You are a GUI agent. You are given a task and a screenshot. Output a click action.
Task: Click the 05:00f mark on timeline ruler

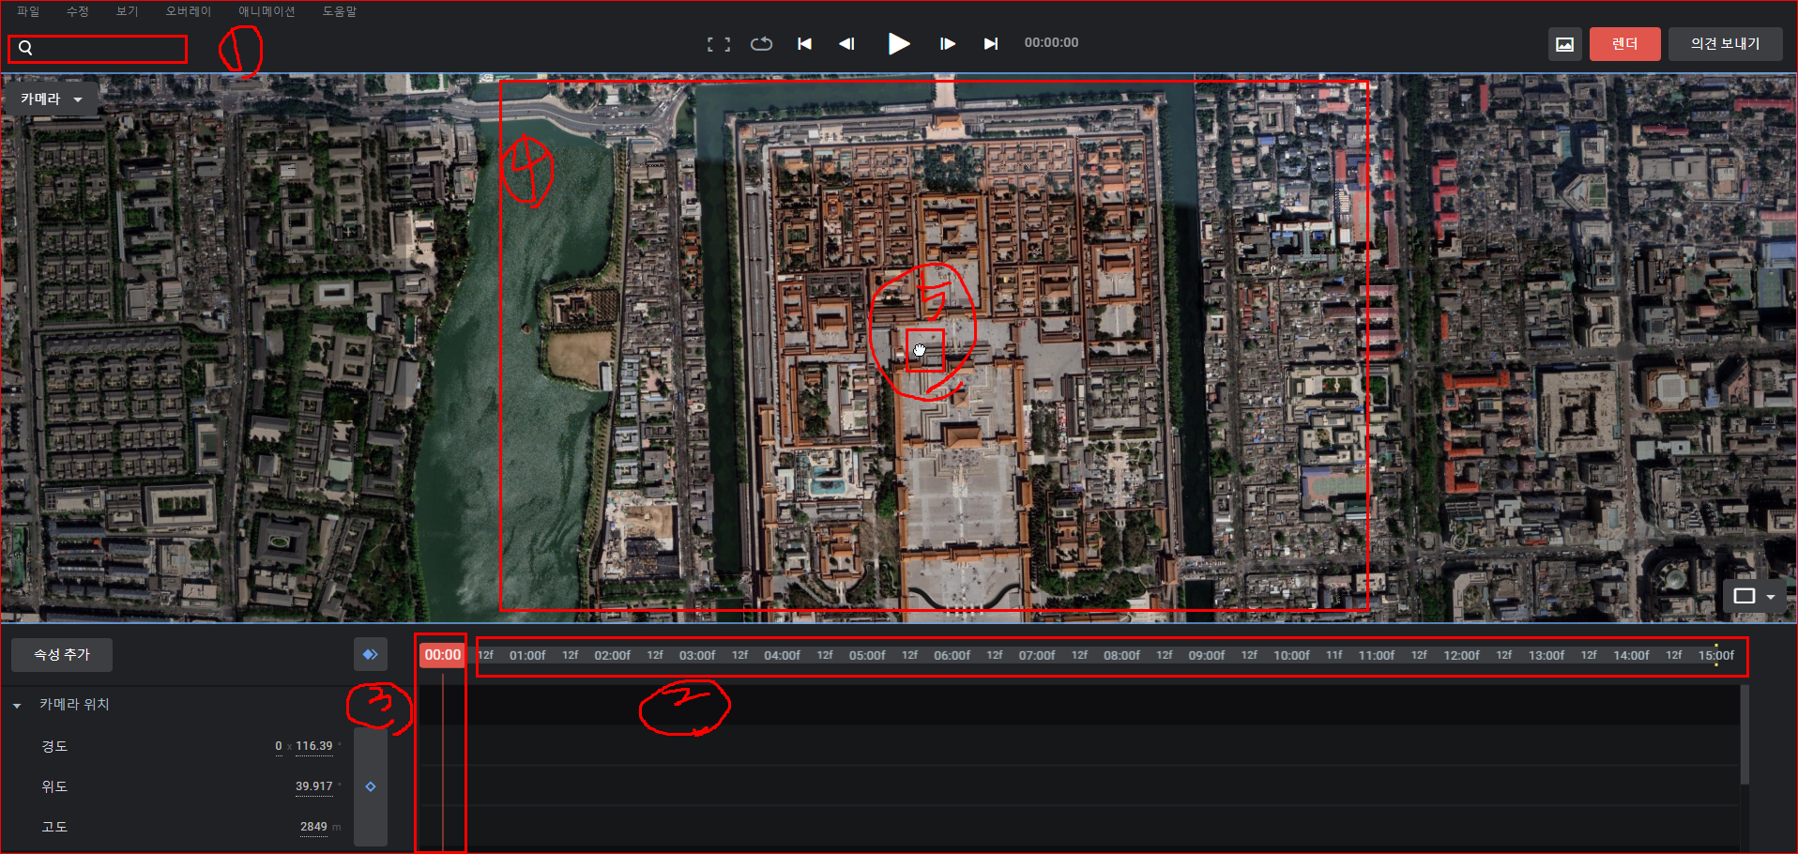[867, 655]
